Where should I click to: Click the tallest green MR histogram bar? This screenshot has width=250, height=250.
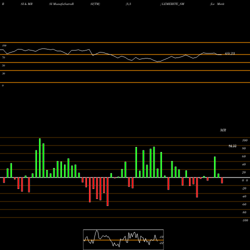pyautogui.click(x=40, y=158)
